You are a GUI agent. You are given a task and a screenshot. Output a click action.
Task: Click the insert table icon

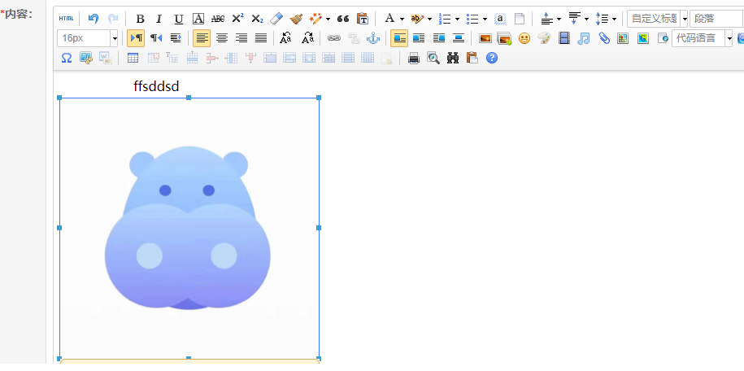(x=133, y=58)
